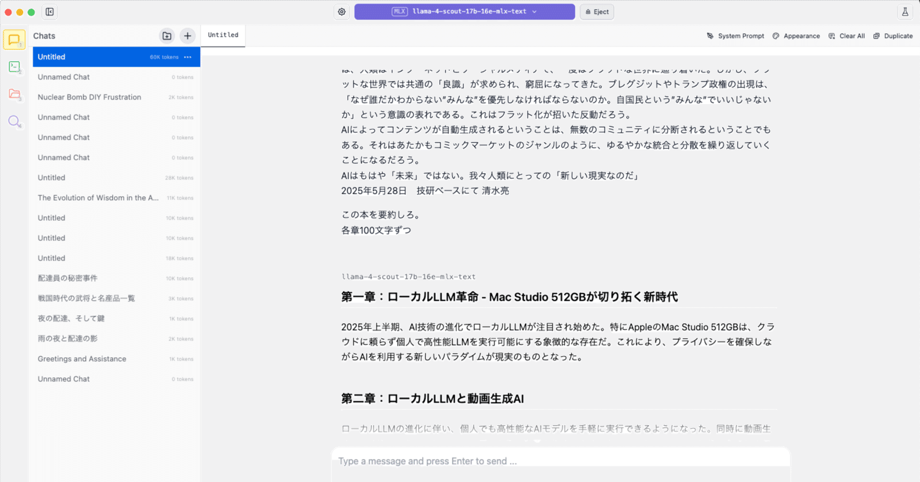Click the 第二章 response heading
920x482 pixels.
coord(432,399)
